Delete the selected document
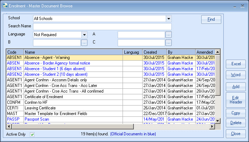The image size is (249, 142). click(x=236, y=123)
